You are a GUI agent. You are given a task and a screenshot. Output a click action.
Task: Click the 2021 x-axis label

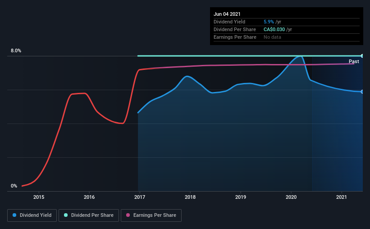pyautogui.click(x=342, y=197)
